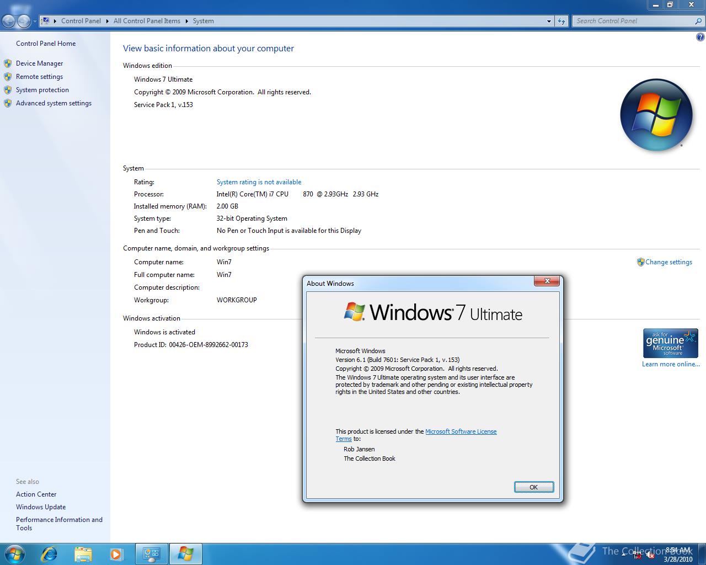Click the 2.00 GB installed memory value
This screenshot has width=706, height=565.
[227, 206]
